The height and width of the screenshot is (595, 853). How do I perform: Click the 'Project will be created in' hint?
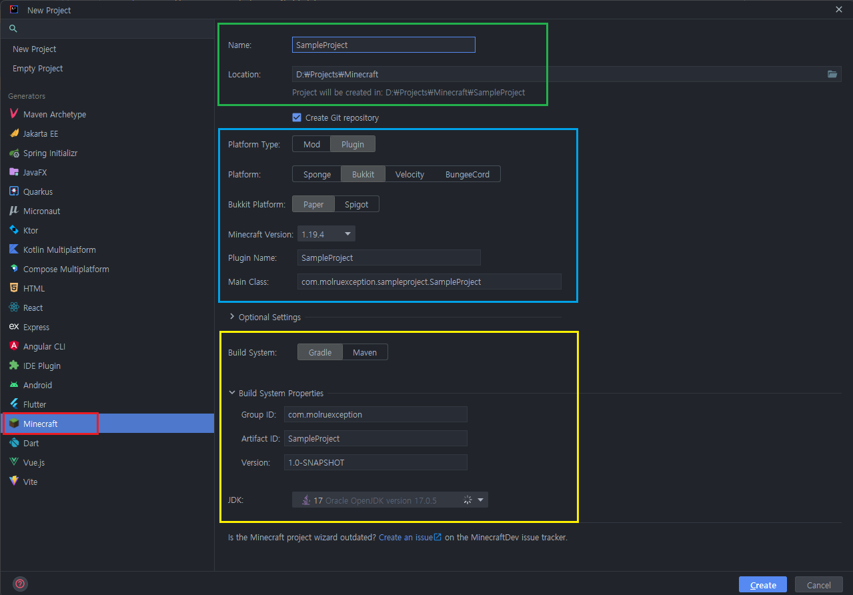coord(408,92)
